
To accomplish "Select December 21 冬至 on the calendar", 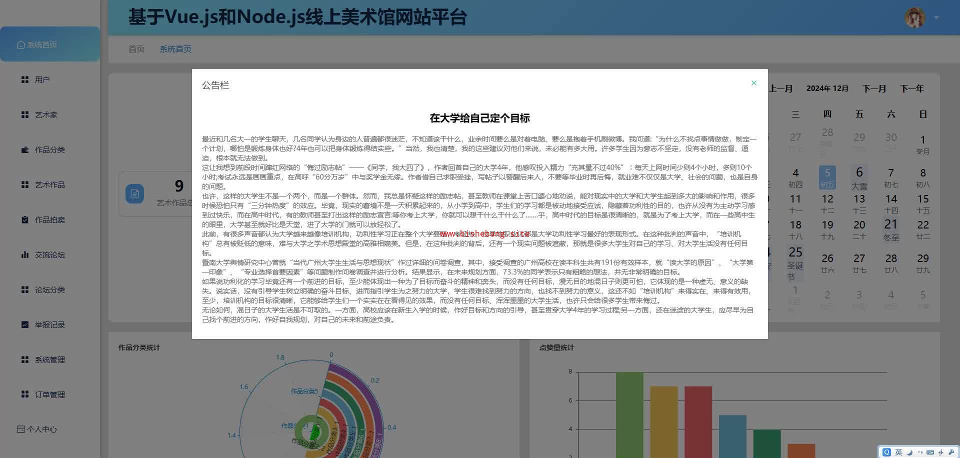I will click(891, 230).
